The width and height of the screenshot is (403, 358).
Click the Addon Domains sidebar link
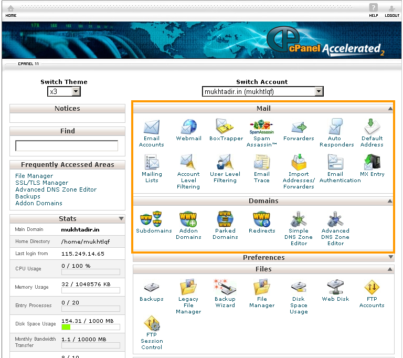coord(38,203)
